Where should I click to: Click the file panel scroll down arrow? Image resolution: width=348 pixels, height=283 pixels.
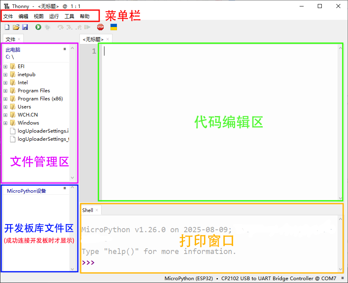click(x=72, y=177)
